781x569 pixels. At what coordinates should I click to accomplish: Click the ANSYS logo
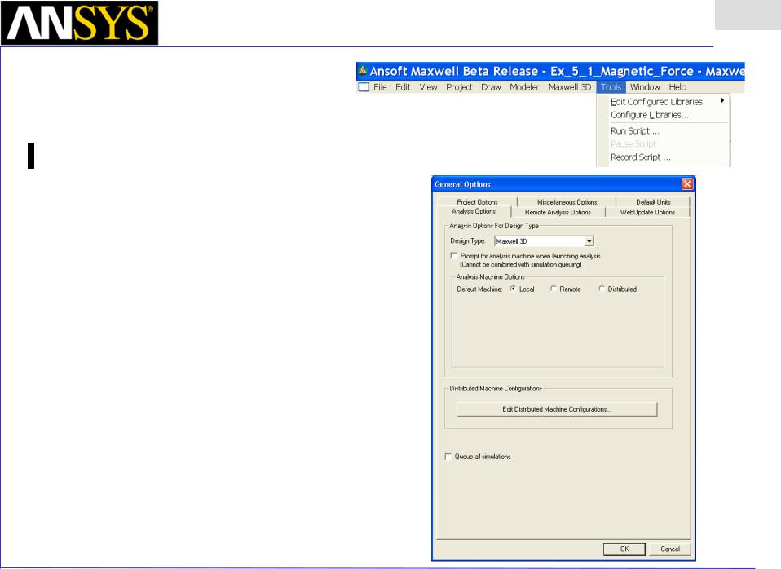pos(80,23)
